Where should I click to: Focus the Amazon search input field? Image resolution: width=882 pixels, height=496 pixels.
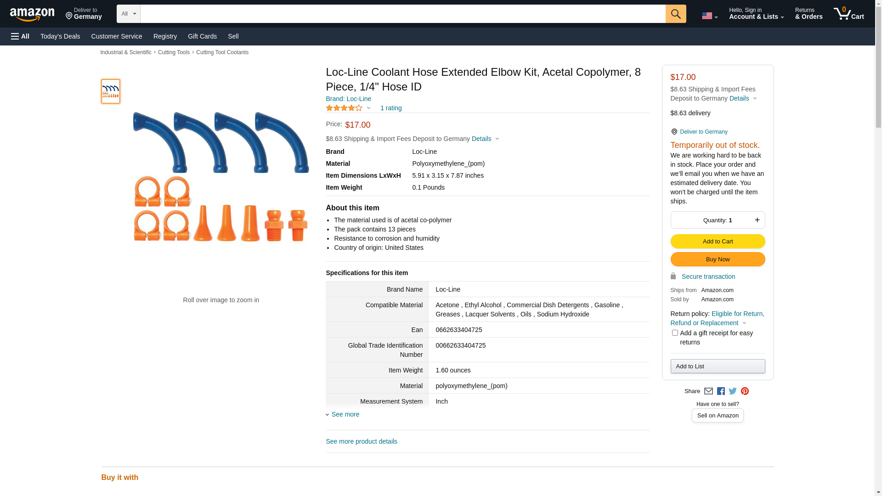402,14
